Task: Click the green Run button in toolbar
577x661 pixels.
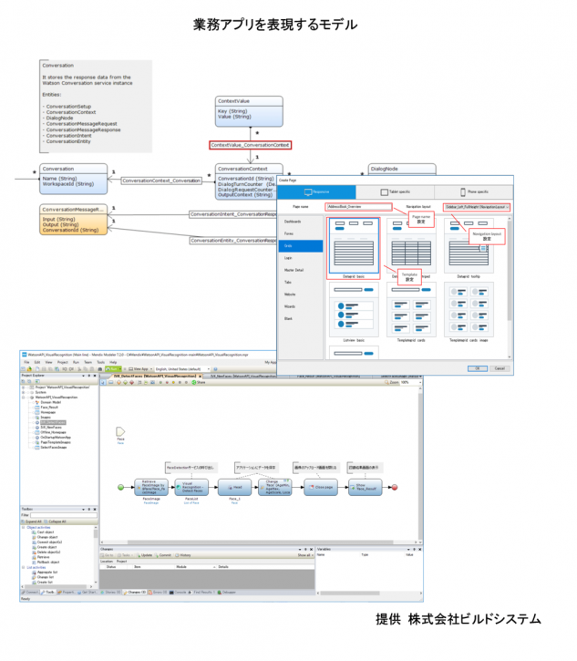Action: coord(113,368)
